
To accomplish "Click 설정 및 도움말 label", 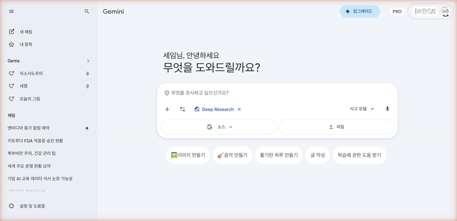I will (x=32, y=206).
